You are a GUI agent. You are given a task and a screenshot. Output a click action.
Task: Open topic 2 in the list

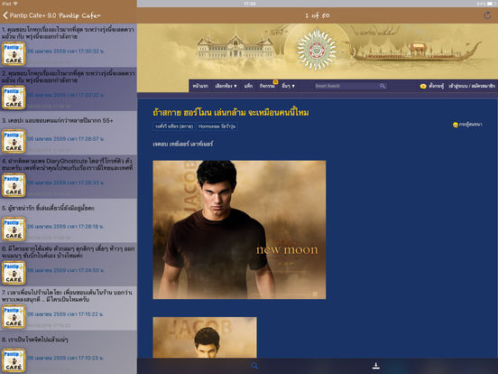[69, 89]
